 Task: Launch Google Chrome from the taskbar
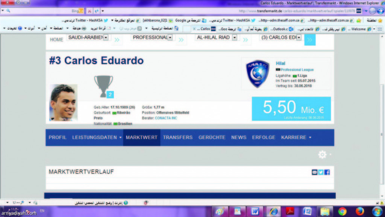point(342,212)
